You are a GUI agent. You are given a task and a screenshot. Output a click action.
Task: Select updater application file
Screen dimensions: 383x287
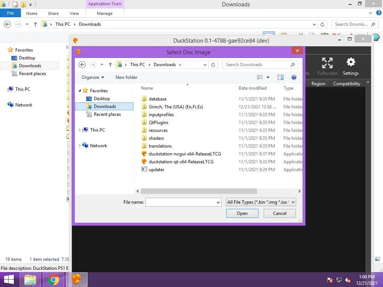[x=156, y=170]
